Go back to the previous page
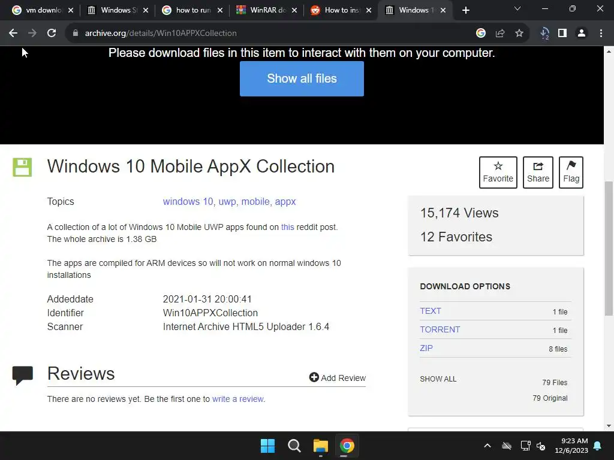This screenshot has width=614, height=460. click(13, 34)
